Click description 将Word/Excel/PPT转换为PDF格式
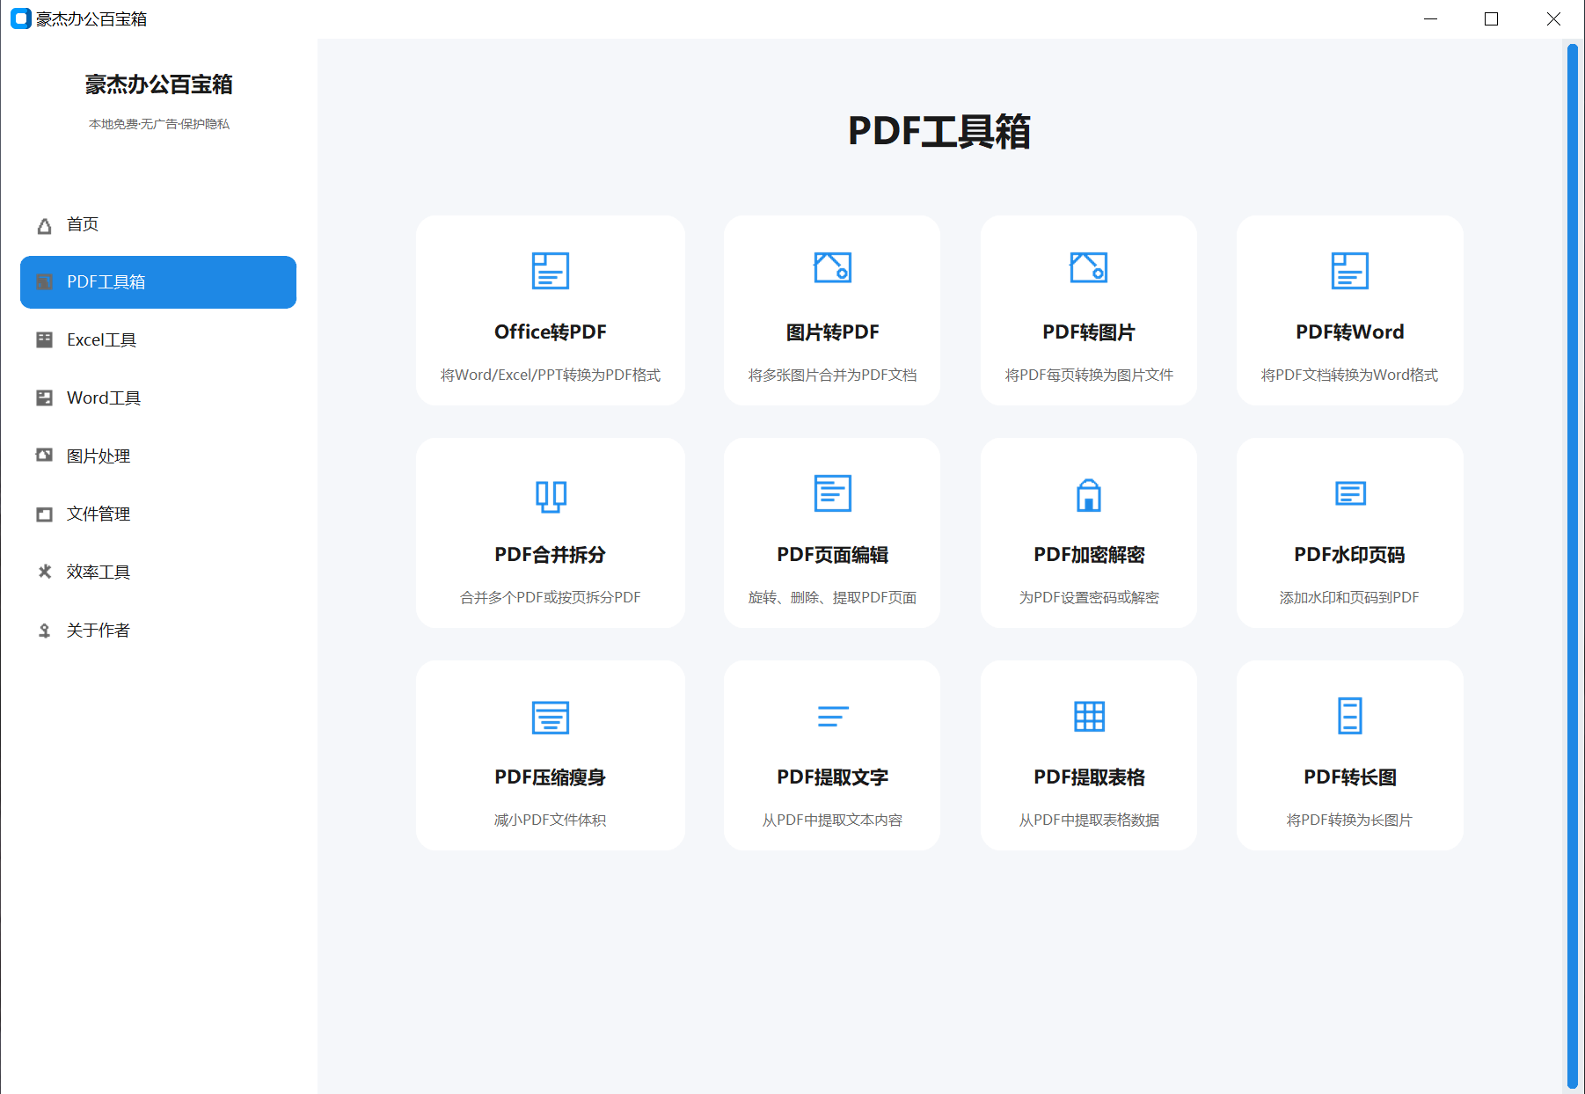The image size is (1585, 1094). [551, 375]
